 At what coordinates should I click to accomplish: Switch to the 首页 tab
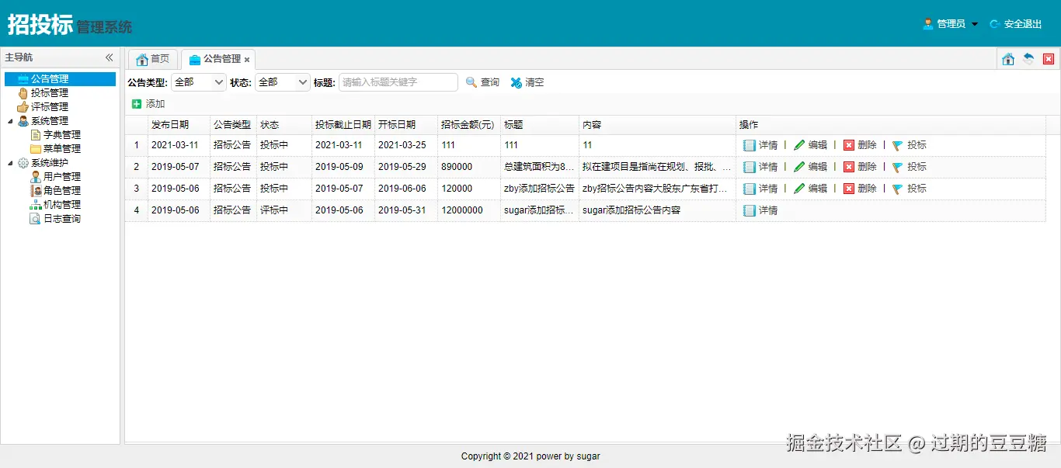(x=152, y=58)
